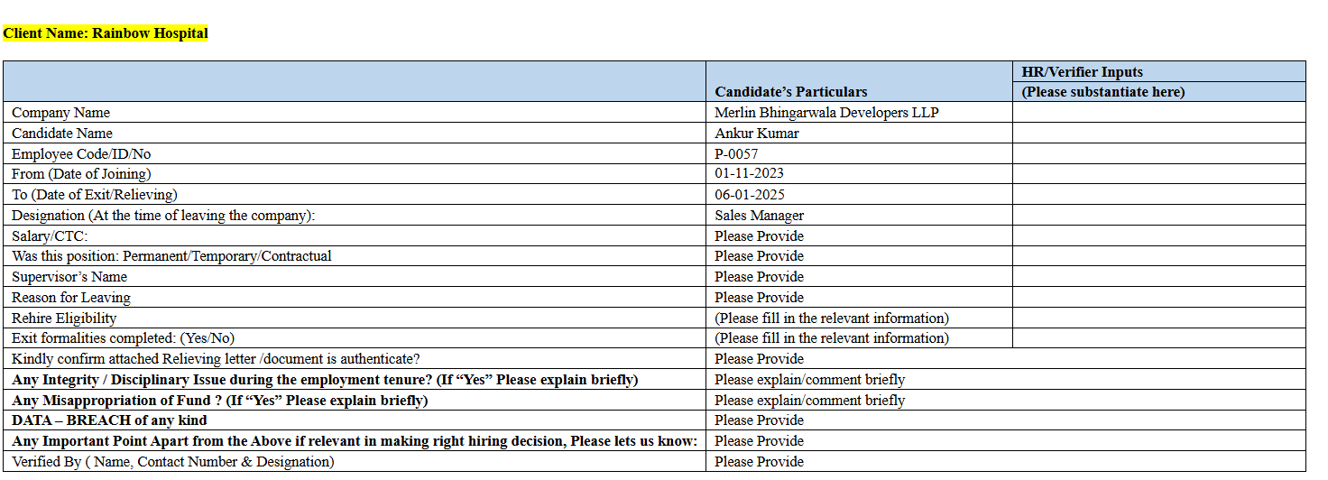Click Please Provide beside Verified By row

point(759,462)
